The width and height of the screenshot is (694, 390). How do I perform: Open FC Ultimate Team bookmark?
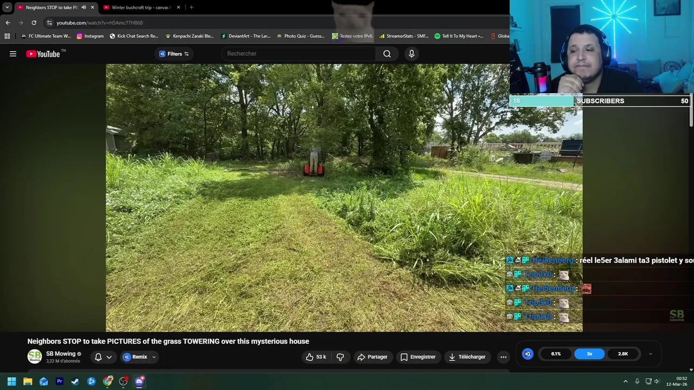pos(46,36)
